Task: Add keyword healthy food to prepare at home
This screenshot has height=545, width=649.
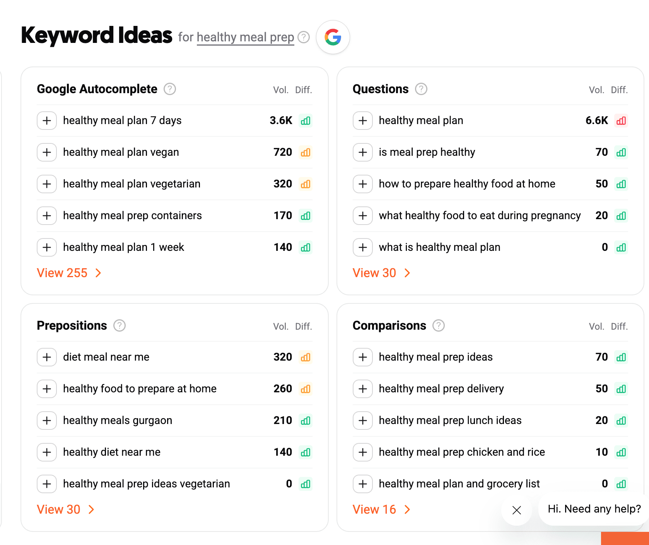Action: point(47,389)
